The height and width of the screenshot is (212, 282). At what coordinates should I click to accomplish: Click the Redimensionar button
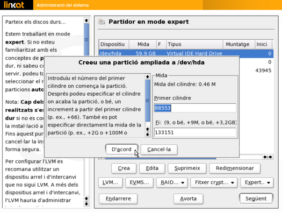235,168
